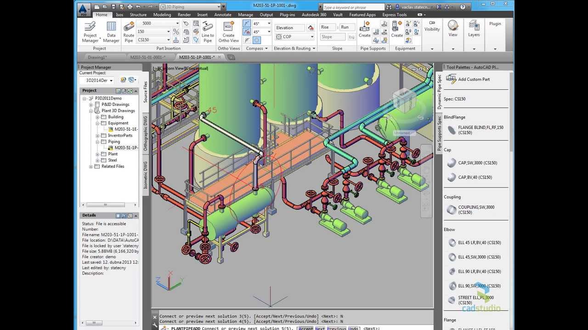Click the search binoculars icon
The image size is (588, 330).
click(389, 7)
